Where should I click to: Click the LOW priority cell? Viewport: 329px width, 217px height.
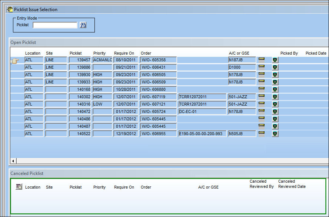coord(103,104)
